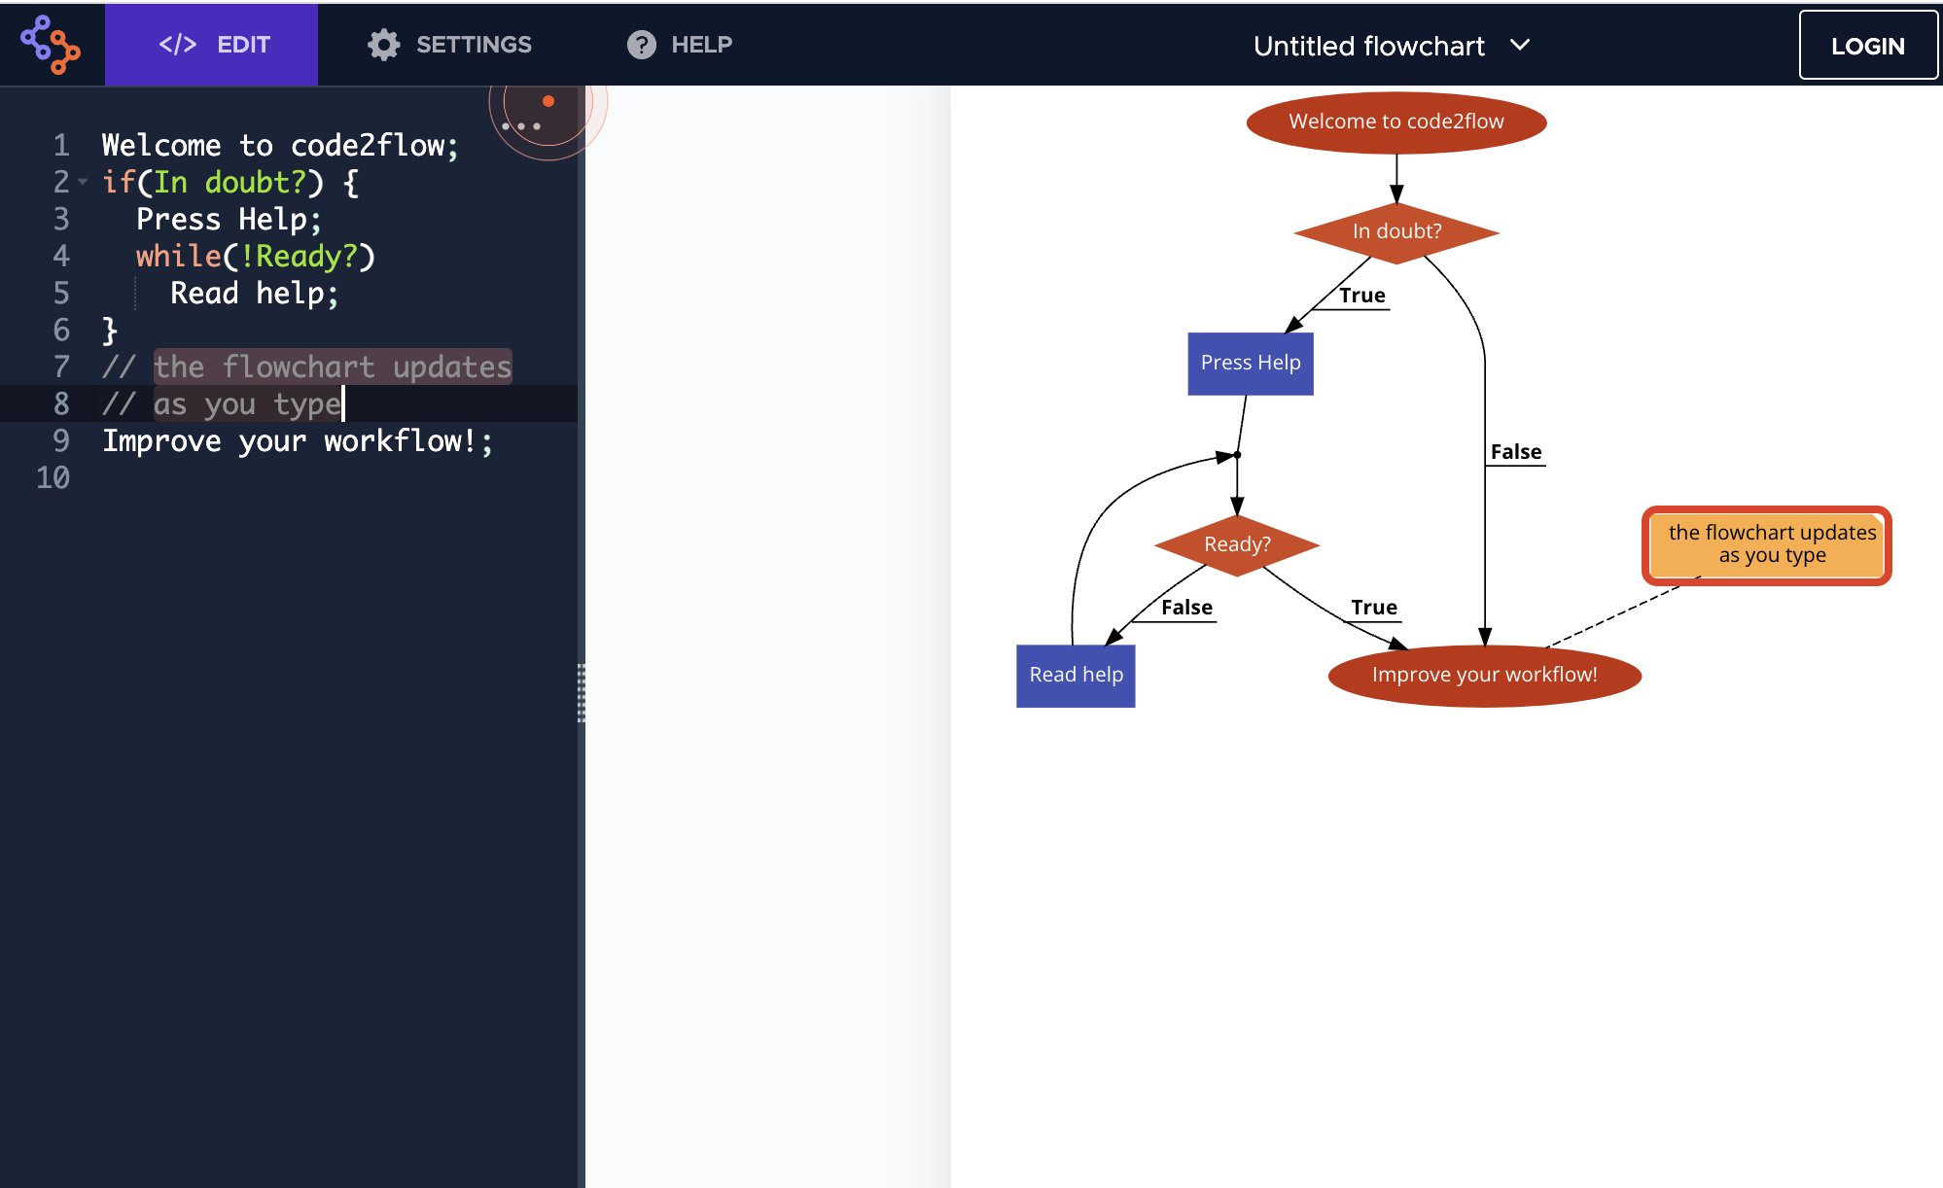
Task: Click the Help question mark icon
Action: [x=641, y=45]
